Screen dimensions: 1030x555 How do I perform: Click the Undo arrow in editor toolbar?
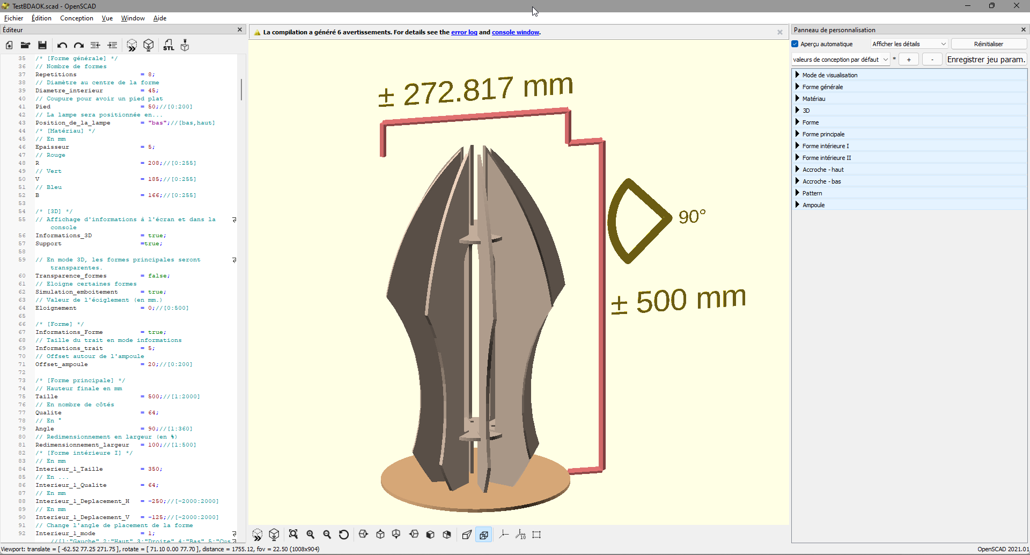62,46
